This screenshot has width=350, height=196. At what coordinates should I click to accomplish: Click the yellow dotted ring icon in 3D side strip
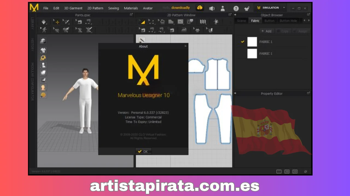click(x=43, y=58)
